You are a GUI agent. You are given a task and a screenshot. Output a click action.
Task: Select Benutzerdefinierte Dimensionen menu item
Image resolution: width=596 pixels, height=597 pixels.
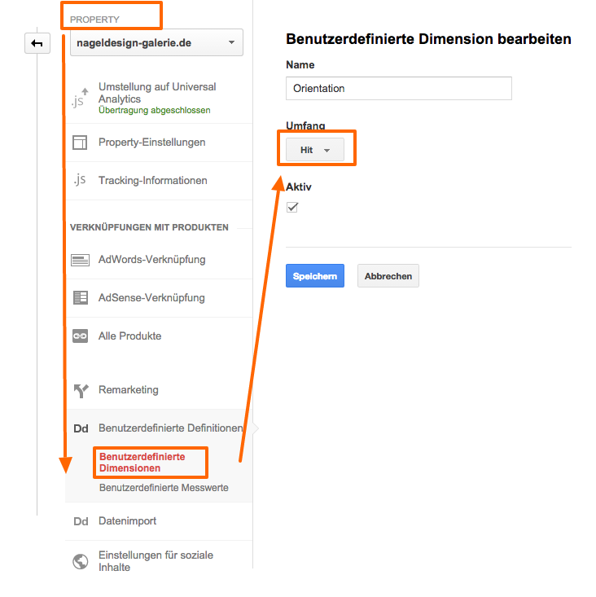[142, 463]
